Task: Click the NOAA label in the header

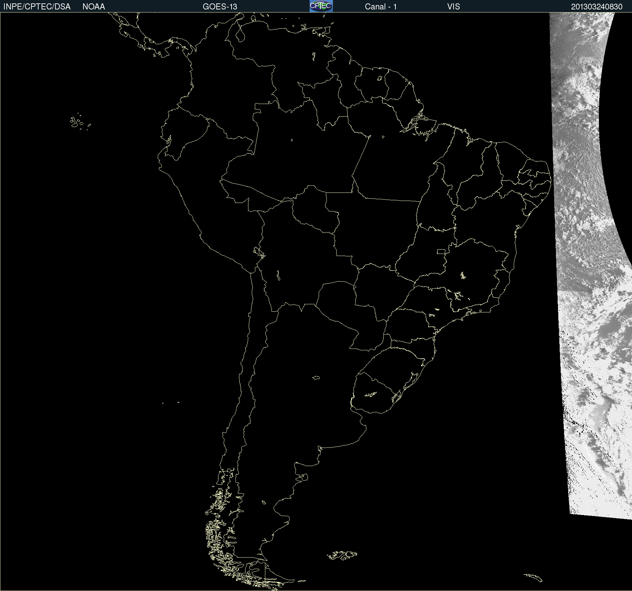Action: tap(94, 7)
